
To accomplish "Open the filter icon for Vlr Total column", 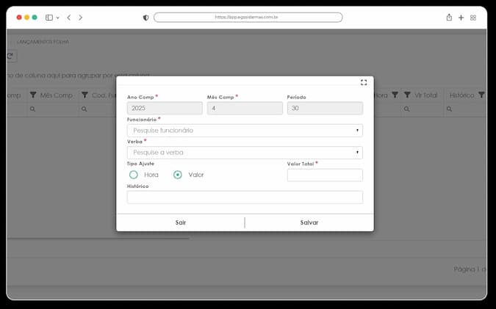I will [407, 95].
